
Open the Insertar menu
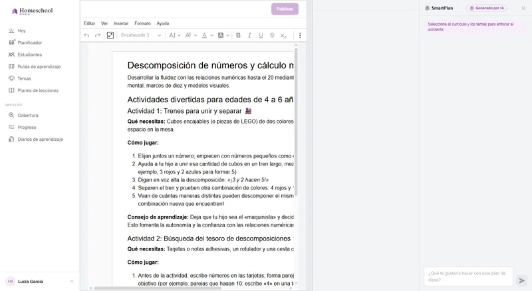[x=121, y=23]
